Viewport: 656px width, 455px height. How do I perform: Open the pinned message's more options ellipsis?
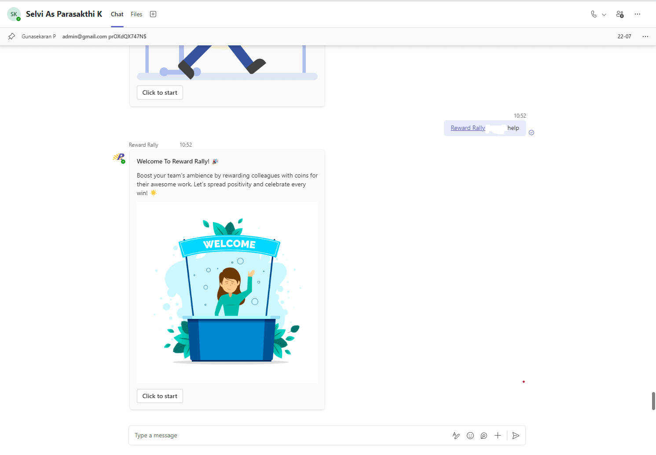point(645,37)
